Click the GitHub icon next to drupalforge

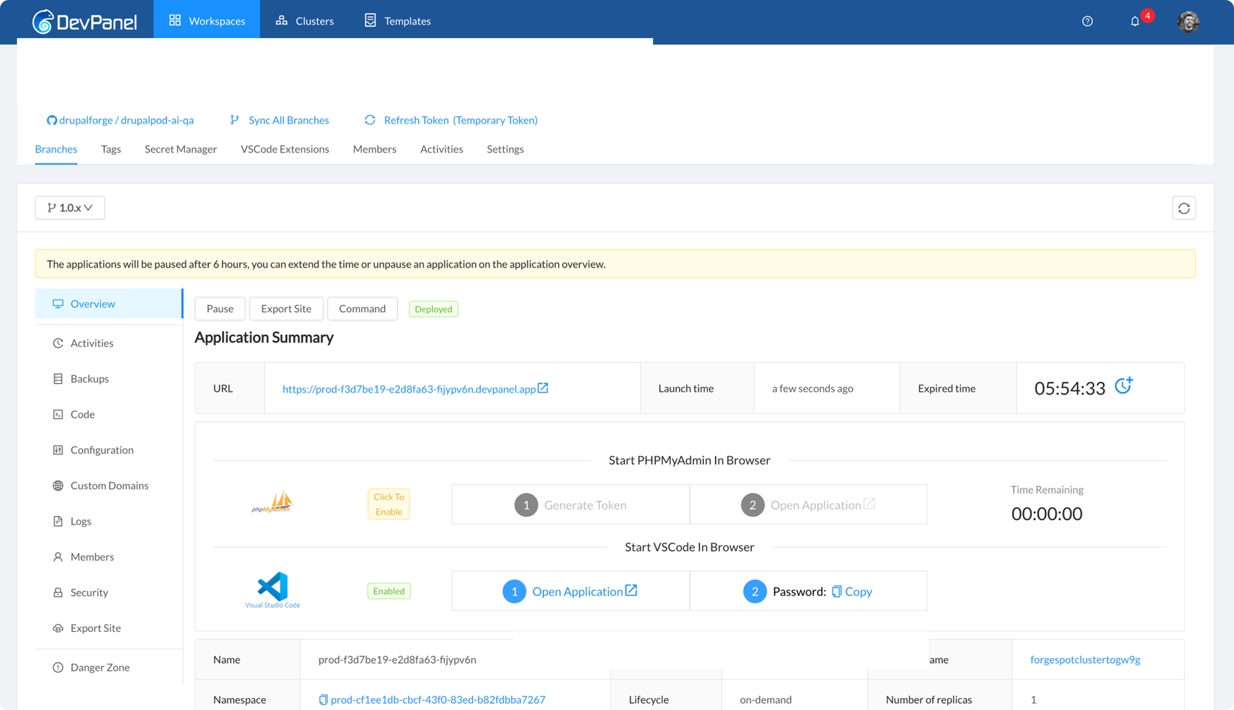coord(52,120)
